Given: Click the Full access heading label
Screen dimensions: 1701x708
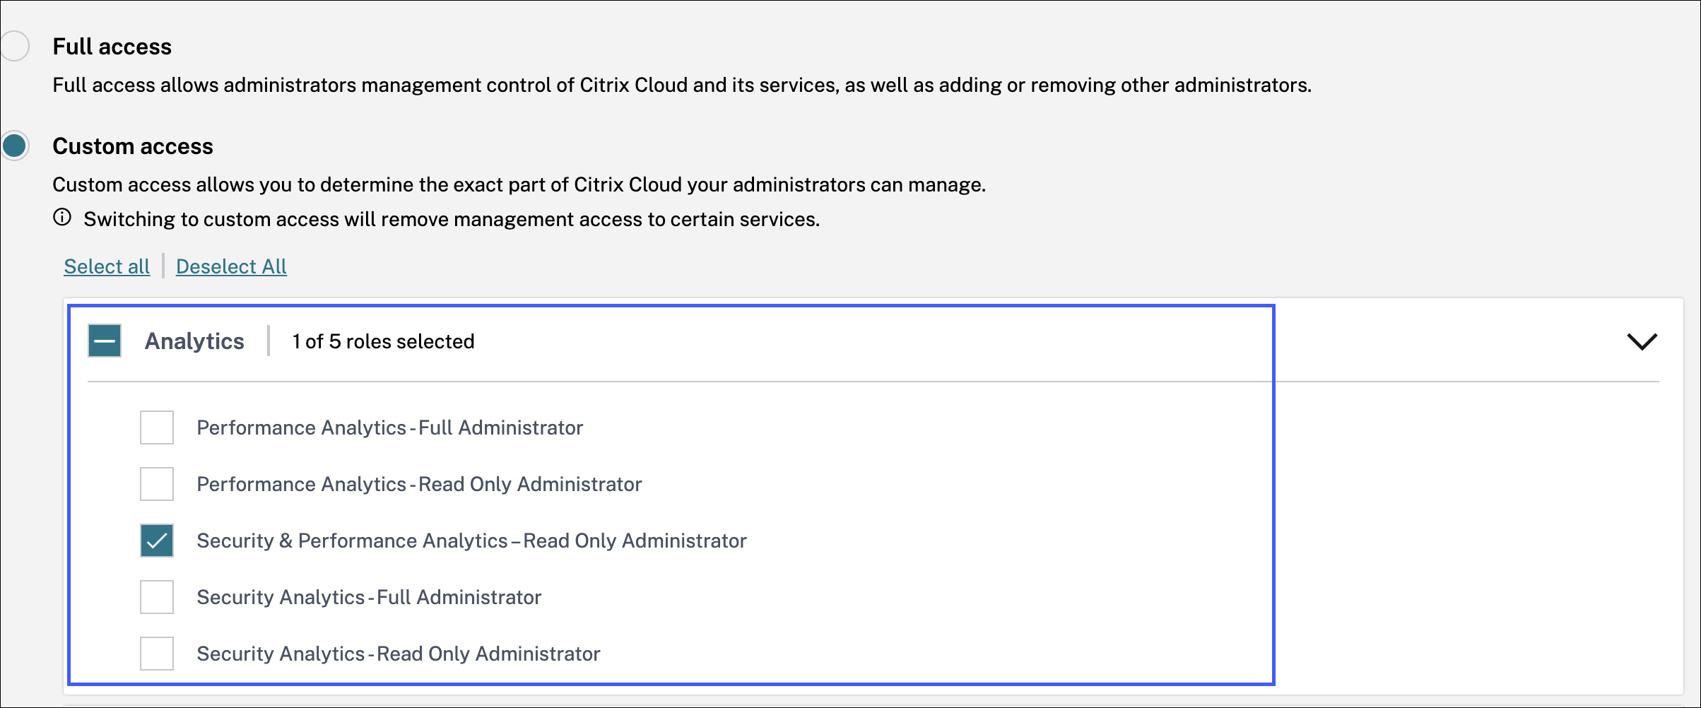Looking at the screenshot, I should (x=112, y=47).
